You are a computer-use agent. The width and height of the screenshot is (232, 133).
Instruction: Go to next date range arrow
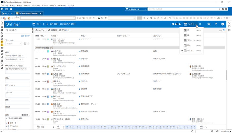coord(47,24)
